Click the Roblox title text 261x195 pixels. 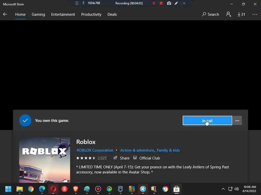[x=86, y=142]
